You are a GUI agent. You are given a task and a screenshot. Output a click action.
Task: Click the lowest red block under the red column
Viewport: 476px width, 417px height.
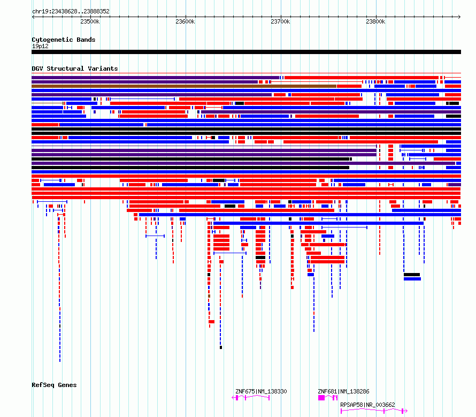tap(212, 322)
